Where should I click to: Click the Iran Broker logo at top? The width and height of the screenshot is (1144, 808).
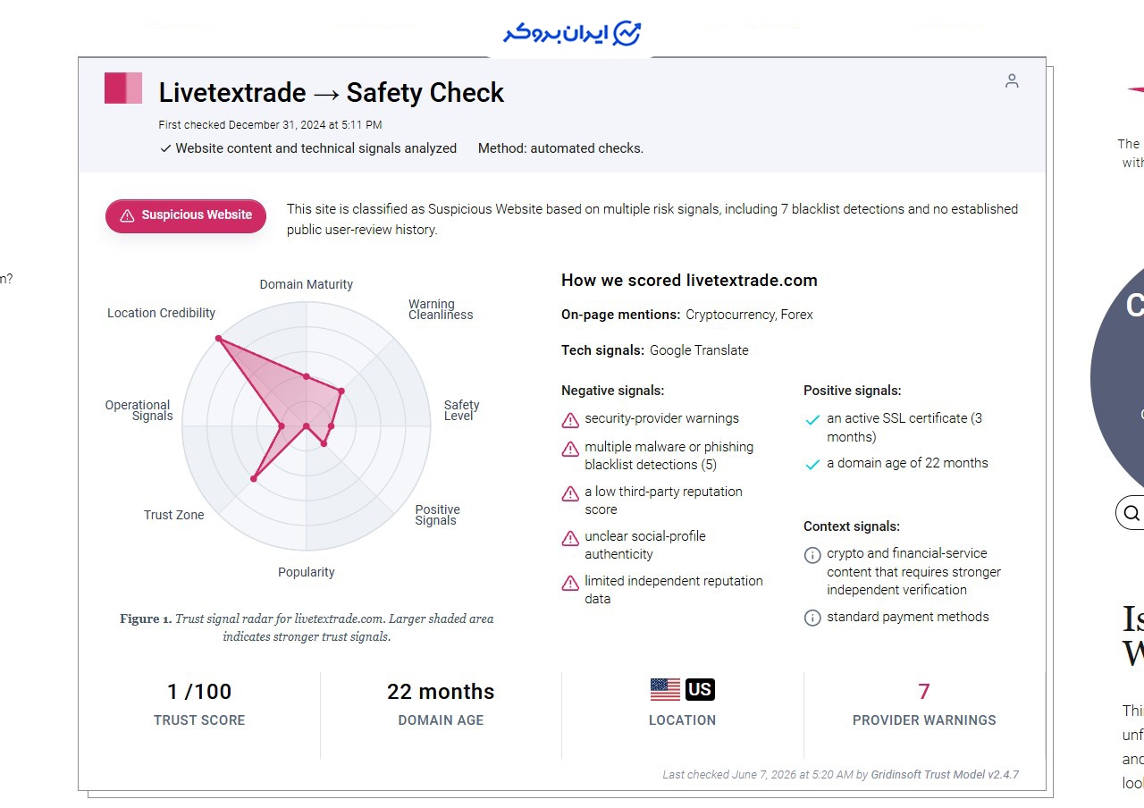coord(572,33)
